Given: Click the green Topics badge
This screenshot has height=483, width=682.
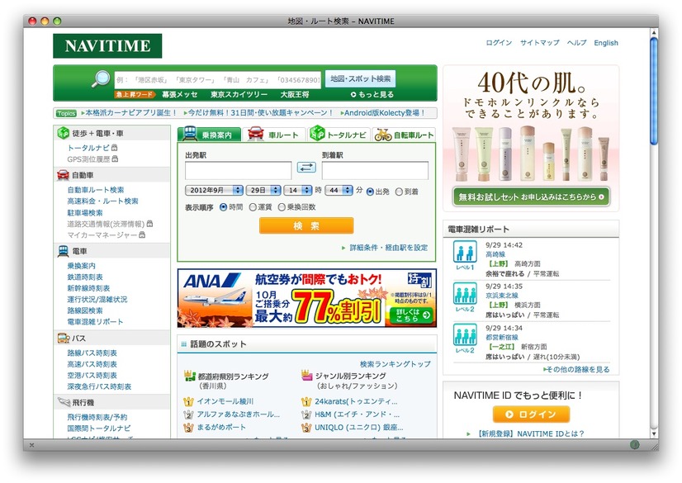Looking at the screenshot, I should pyautogui.click(x=67, y=113).
